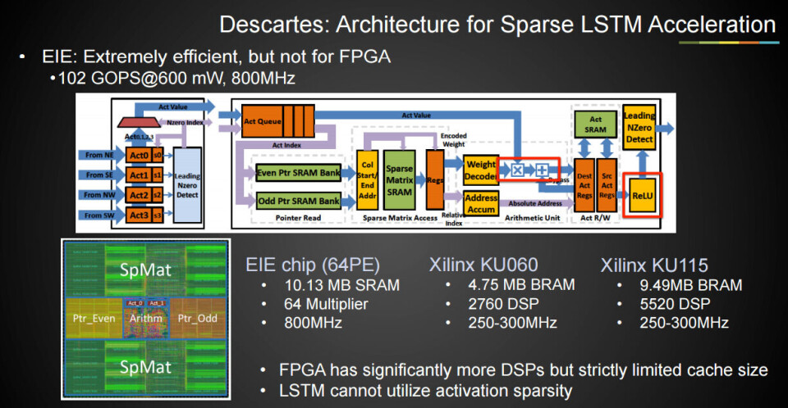This screenshot has height=408, width=788.
Task: Click the '800MHz' bullet under EIE chip
Action: pos(313,323)
